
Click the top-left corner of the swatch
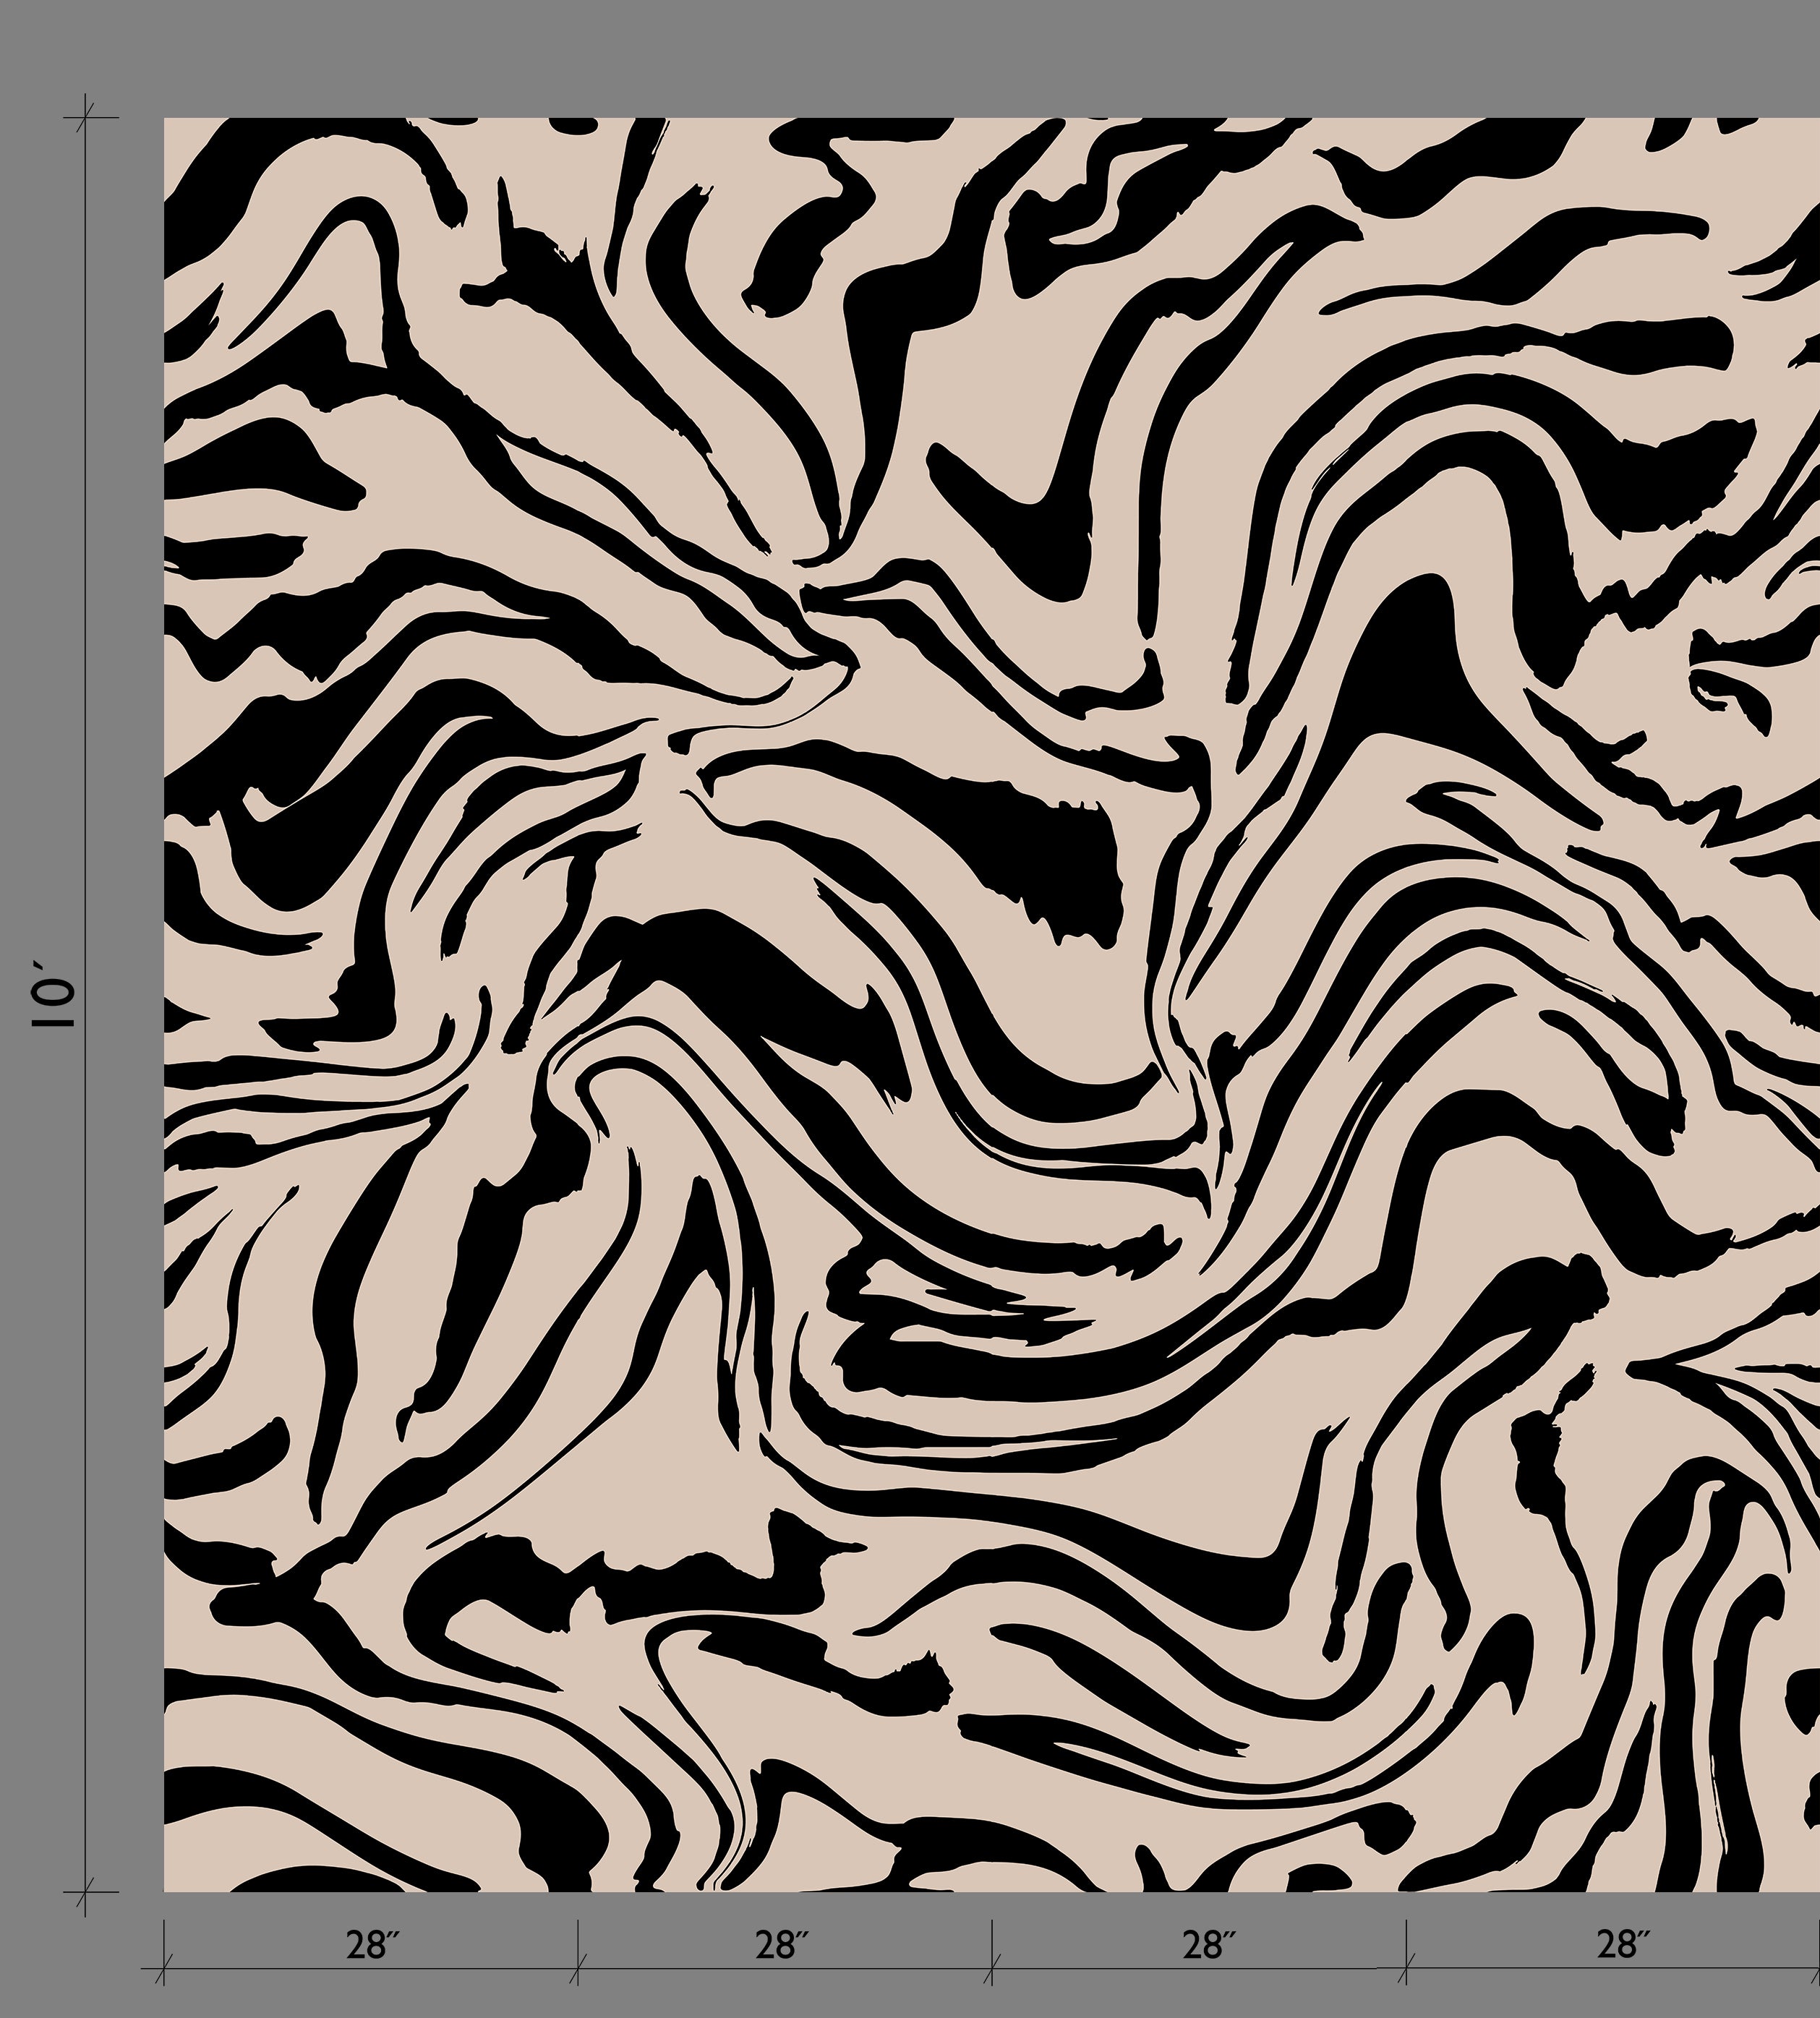coord(170,125)
